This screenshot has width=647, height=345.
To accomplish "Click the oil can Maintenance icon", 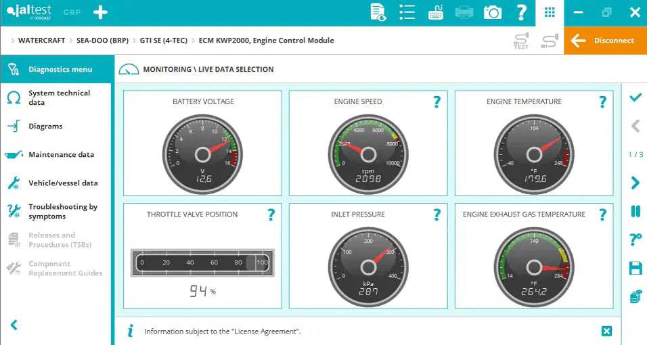I will coord(14,155).
